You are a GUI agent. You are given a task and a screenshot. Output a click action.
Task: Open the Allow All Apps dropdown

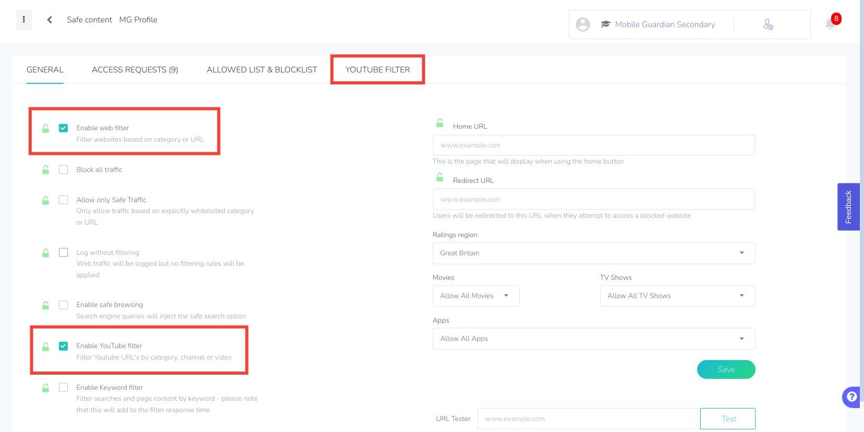point(594,339)
